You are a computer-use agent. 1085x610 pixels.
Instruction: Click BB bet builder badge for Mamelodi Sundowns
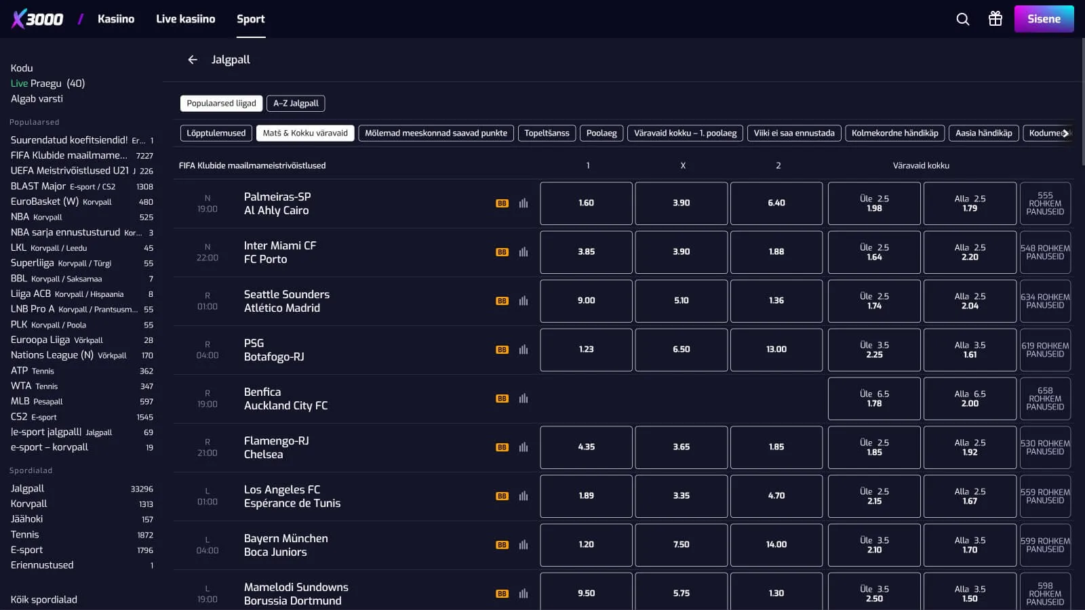click(502, 594)
